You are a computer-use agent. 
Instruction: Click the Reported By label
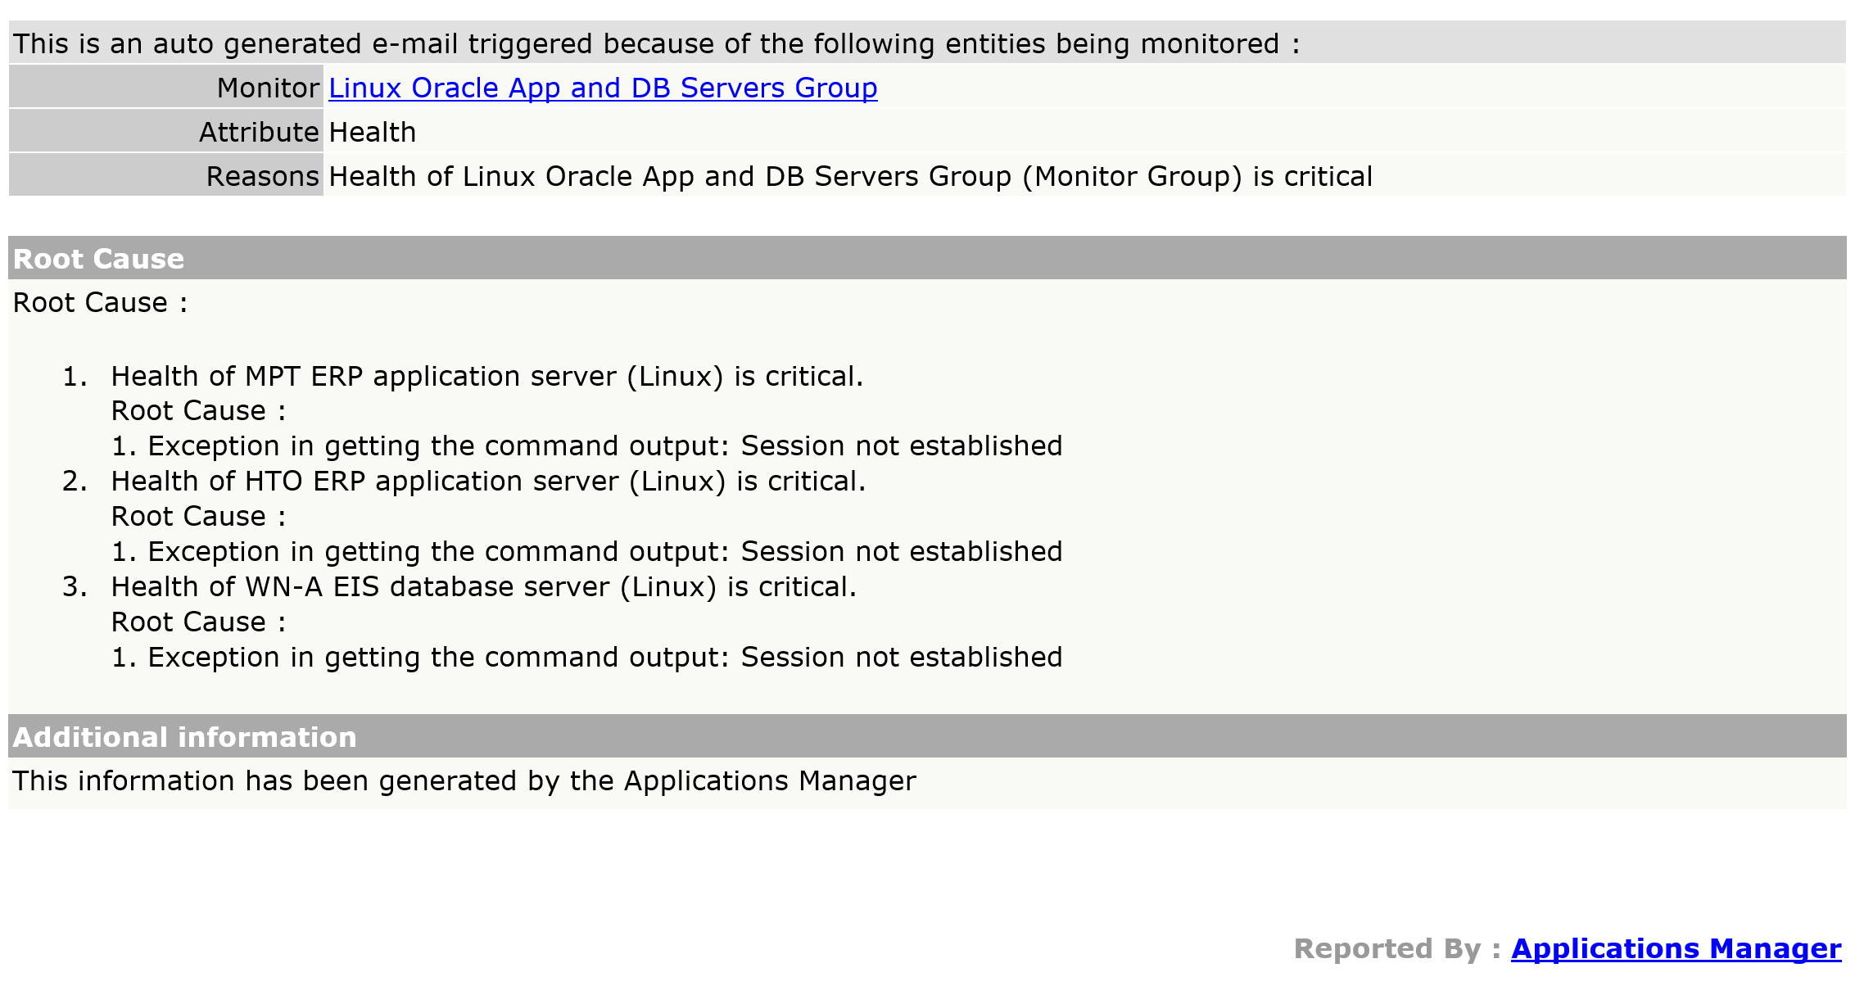pos(1396,948)
